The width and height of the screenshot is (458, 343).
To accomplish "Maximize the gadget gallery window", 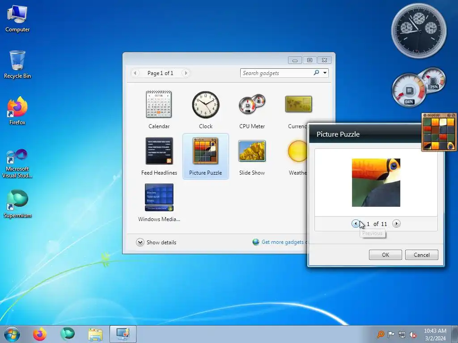I will coord(310,60).
